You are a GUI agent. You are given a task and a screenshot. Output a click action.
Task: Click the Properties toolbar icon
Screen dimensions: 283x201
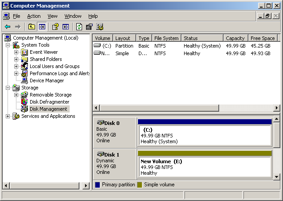pos(89,27)
